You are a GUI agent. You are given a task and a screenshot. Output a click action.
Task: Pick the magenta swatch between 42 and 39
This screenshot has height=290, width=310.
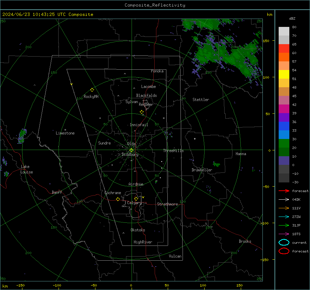(284, 109)
